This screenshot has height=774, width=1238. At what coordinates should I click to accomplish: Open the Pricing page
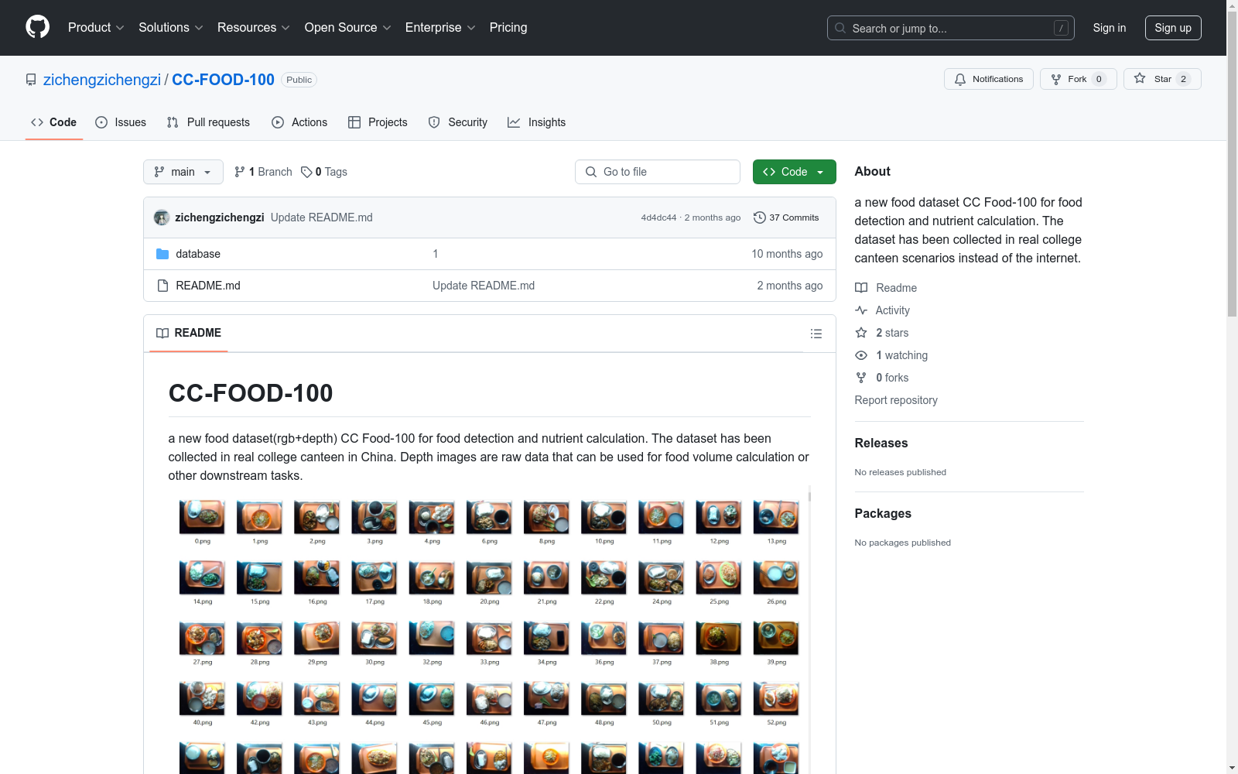click(508, 28)
